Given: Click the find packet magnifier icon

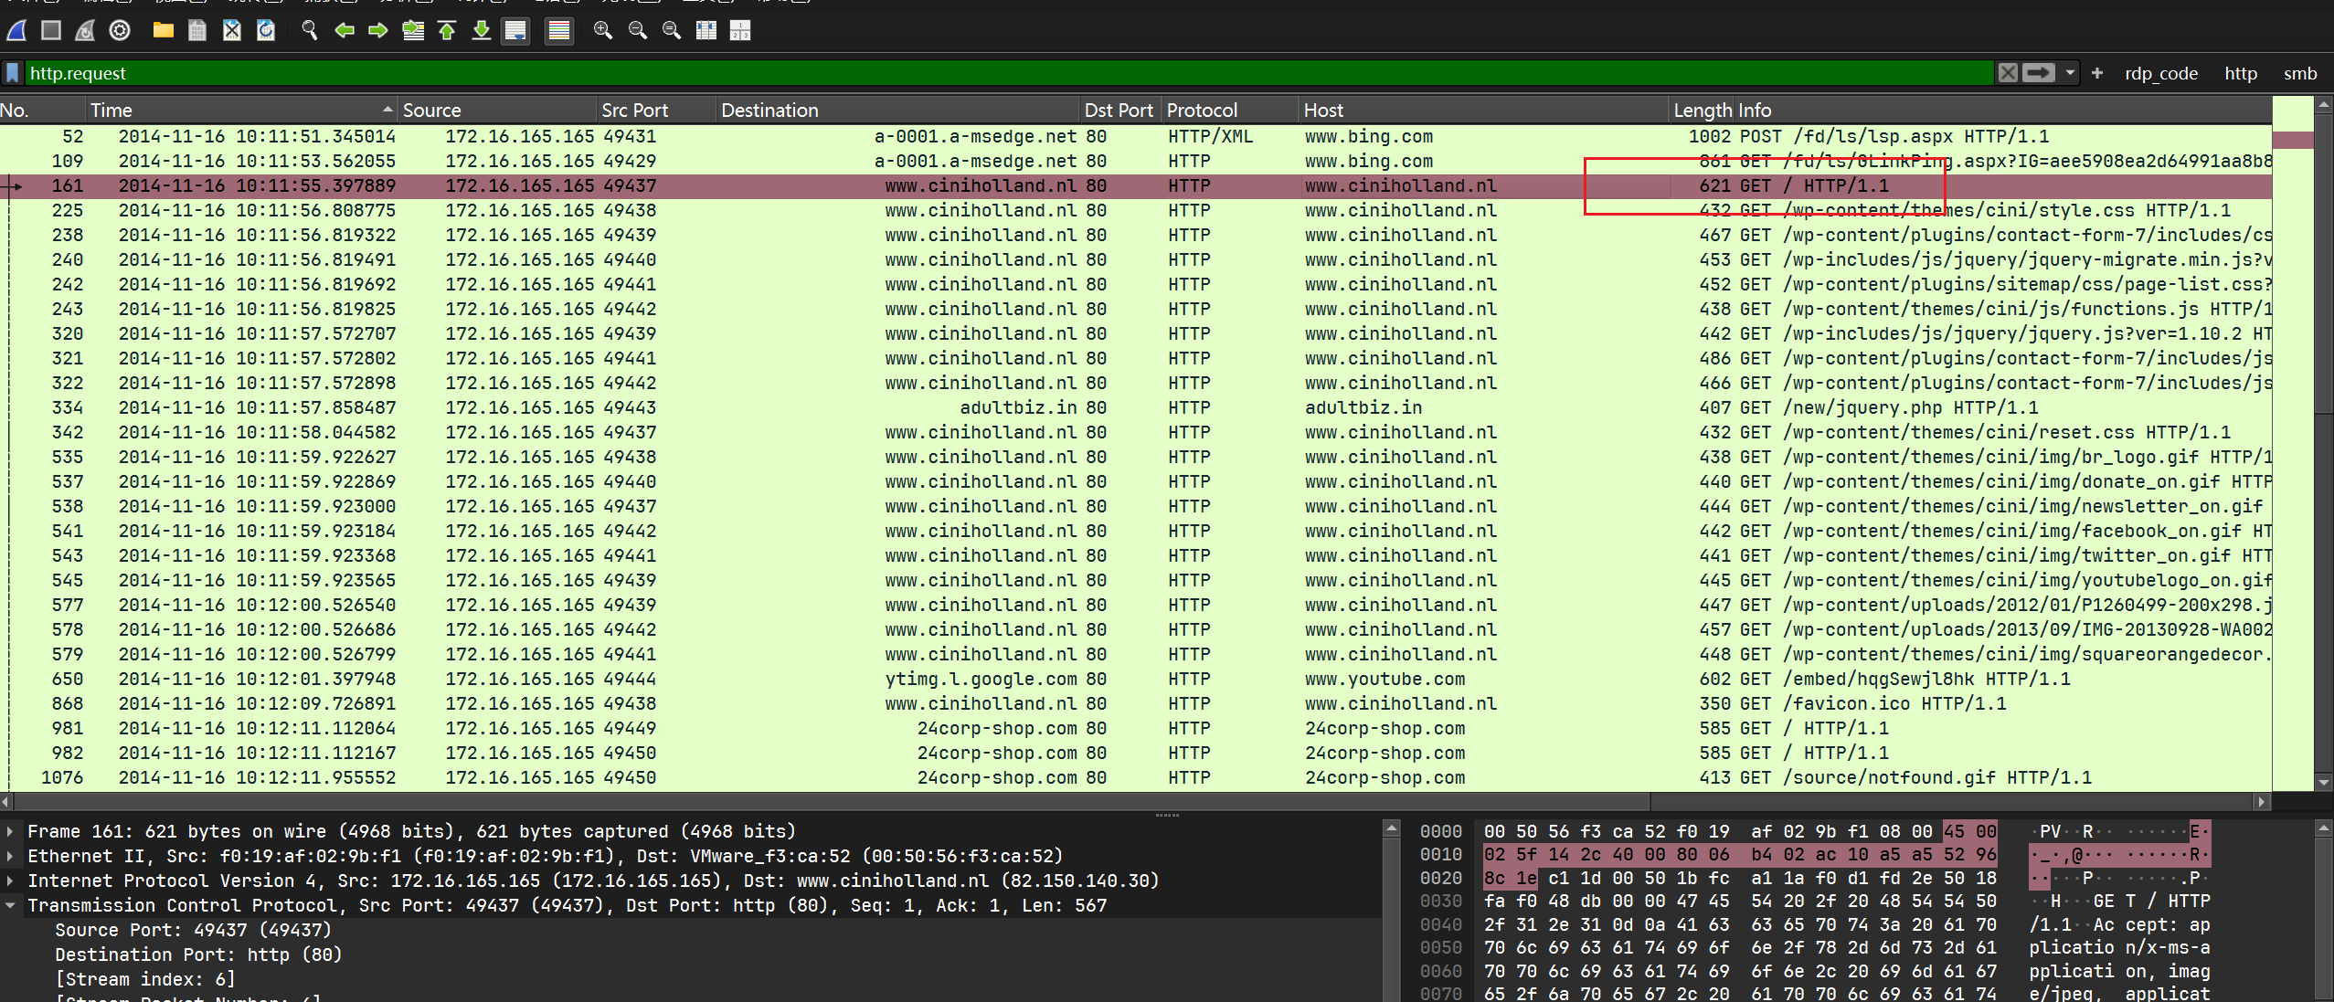Looking at the screenshot, I should [x=310, y=31].
